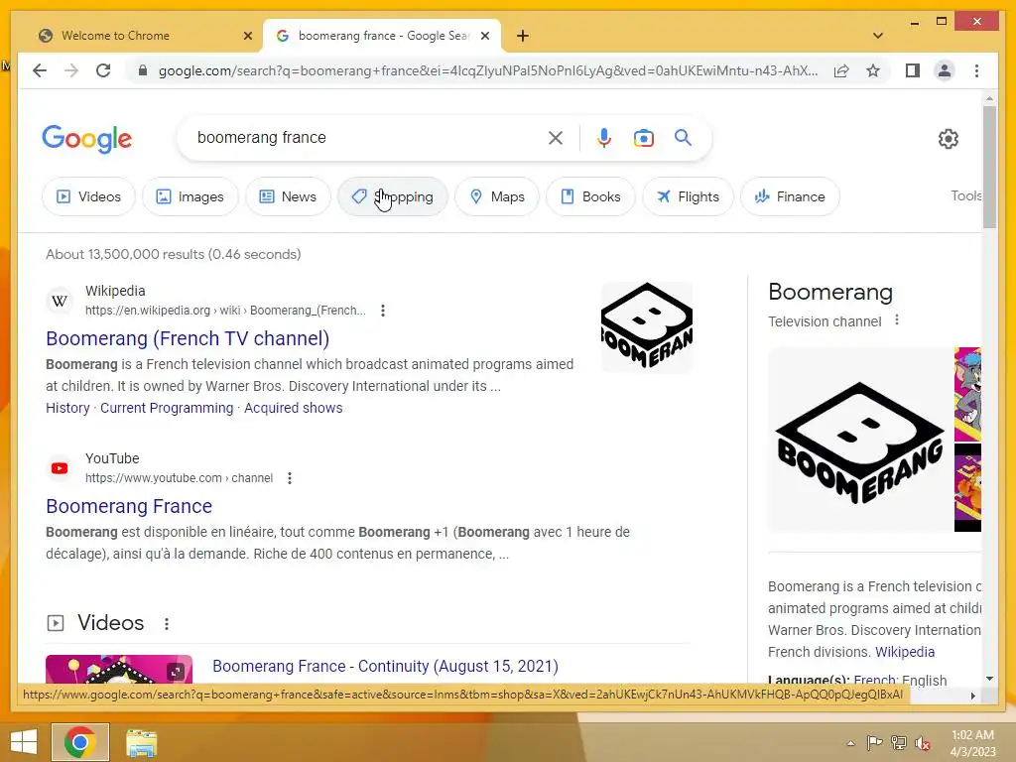Follow the Wikipedia link in knowledge panel
1016x762 pixels.
[x=905, y=652]
